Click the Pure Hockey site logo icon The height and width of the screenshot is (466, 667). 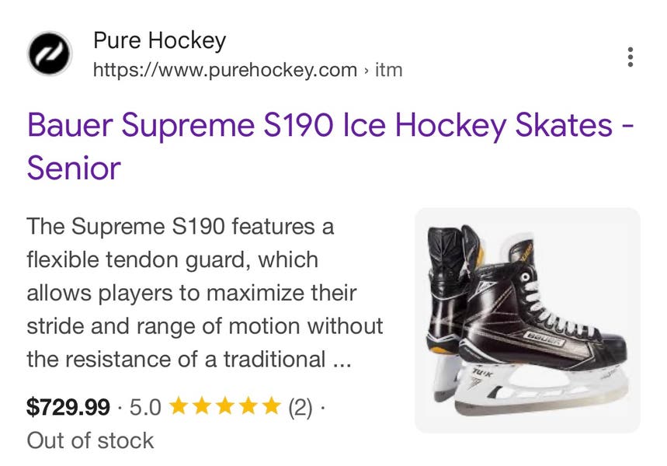point(50,54)
